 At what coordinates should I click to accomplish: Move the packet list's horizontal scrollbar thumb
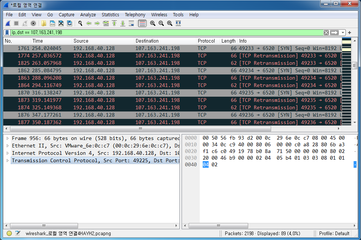(141, 129)
